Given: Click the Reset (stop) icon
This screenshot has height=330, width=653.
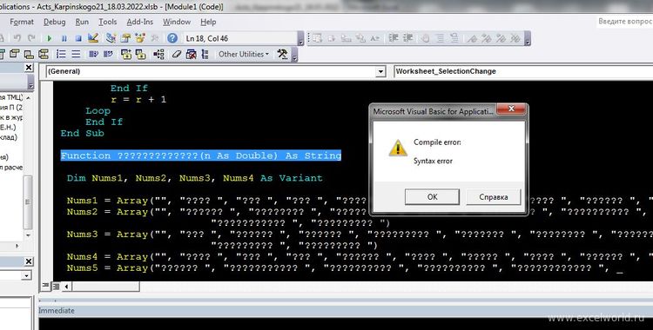Looking at the screenshot, I should (78, 38).
